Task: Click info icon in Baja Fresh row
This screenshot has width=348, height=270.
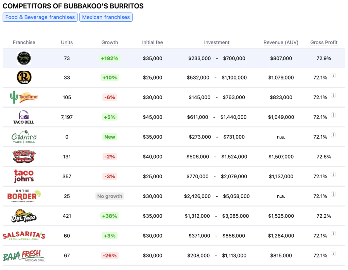Action: point(333,253)
